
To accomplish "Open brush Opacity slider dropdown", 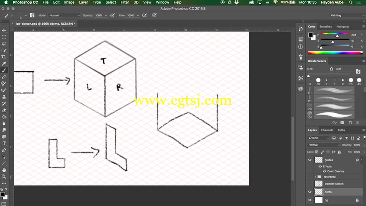I will pyautogui.click(x=106, y=16).
